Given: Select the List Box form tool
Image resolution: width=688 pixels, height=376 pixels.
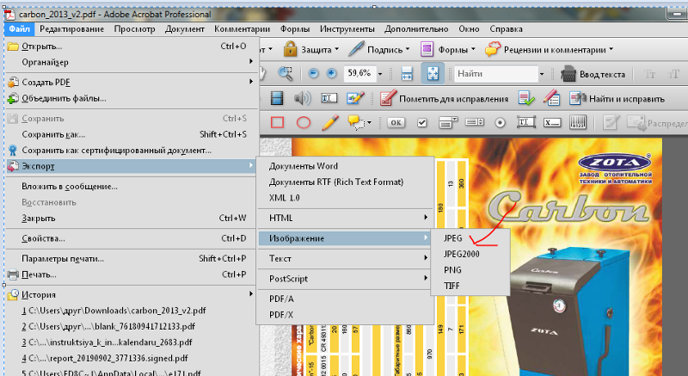Looking at the screenshot, I should (x=474, y=122).
